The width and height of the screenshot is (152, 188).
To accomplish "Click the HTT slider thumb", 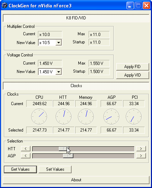I will coord(64,149).
